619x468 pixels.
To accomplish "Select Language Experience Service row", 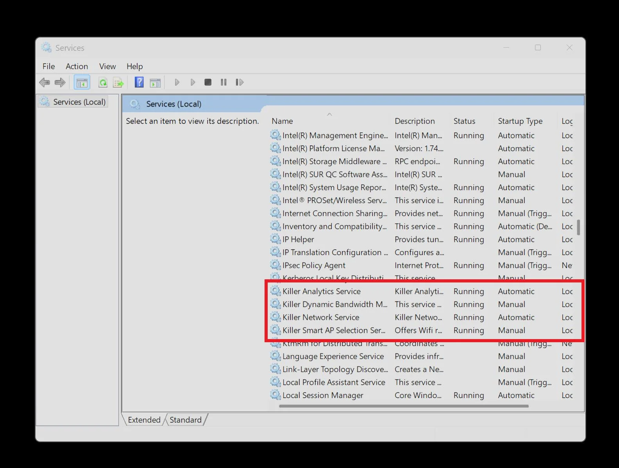I will tap(421, 356).
